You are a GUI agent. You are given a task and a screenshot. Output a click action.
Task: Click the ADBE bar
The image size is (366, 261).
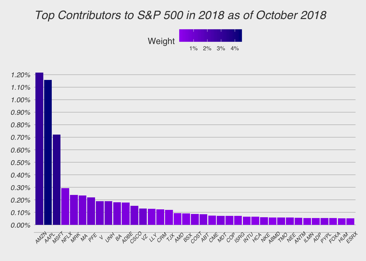click(126, 214)
